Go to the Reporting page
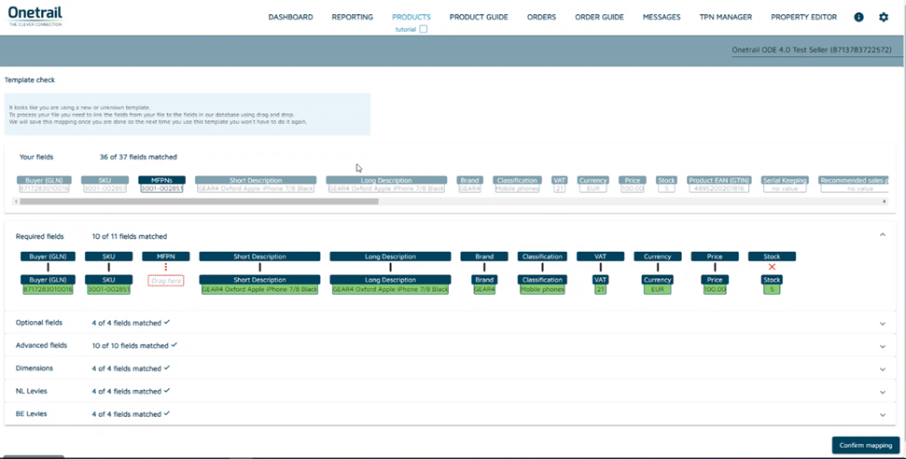Screen dimensions: 906x459 (x=352, y=18)
